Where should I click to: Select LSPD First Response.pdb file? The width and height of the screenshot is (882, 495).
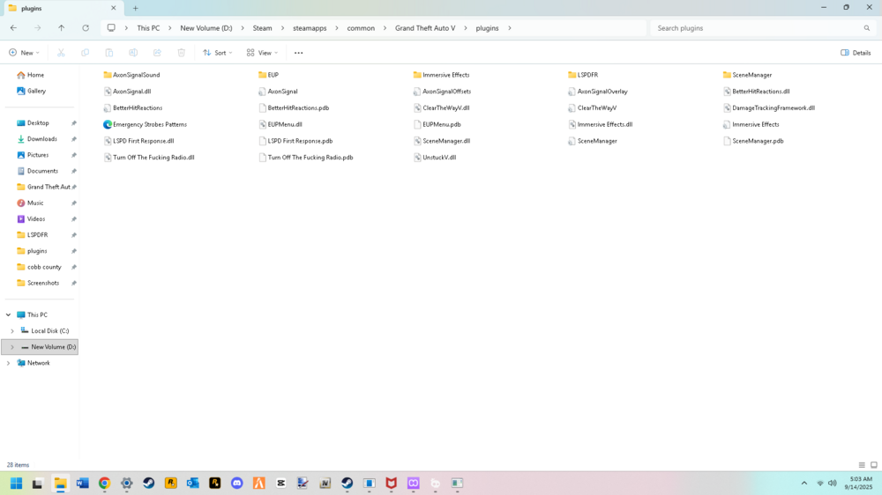click(x=295, y=141)
